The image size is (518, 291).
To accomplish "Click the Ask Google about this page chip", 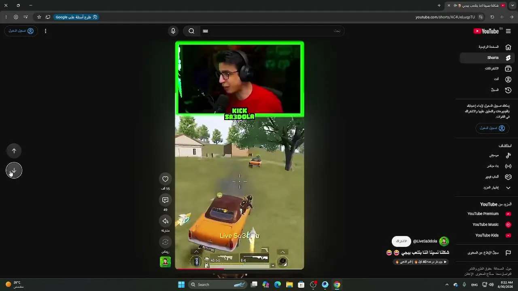I will pos(76,17).
